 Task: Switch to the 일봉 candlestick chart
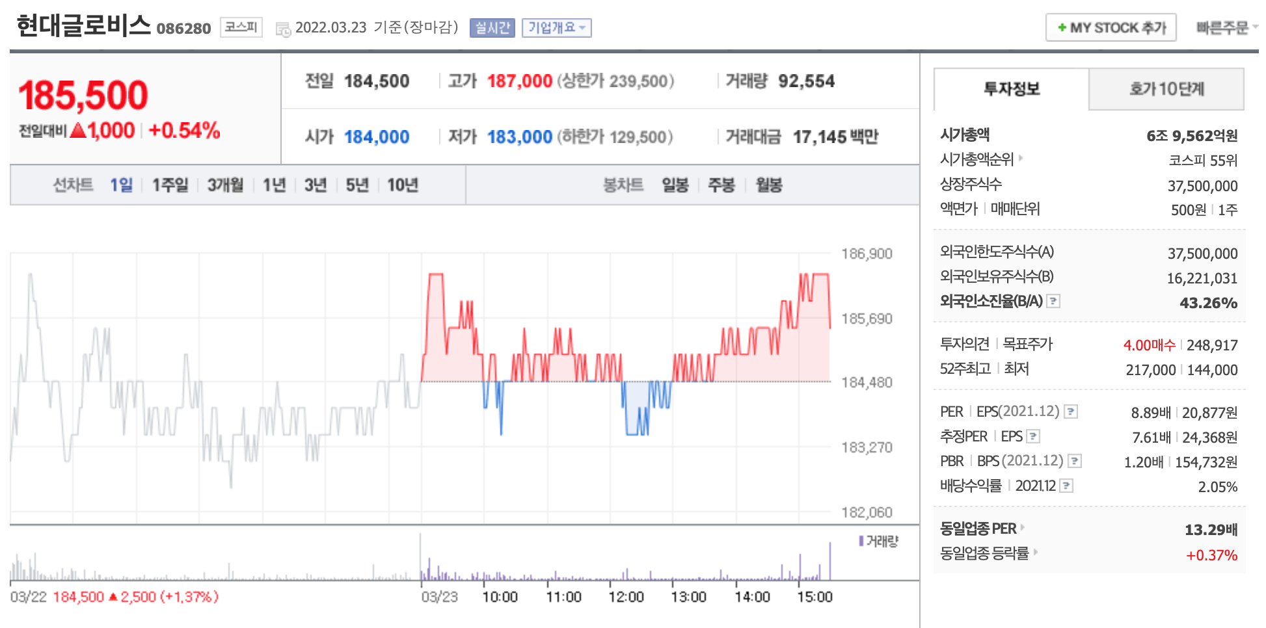[675, 185]
